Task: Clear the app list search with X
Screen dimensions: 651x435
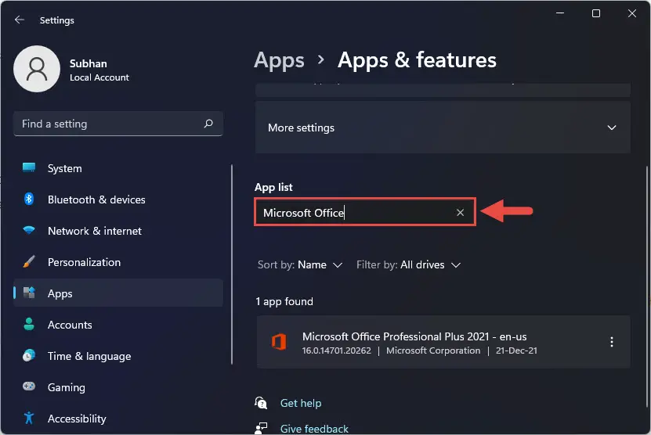Action: tap(460, 212)
